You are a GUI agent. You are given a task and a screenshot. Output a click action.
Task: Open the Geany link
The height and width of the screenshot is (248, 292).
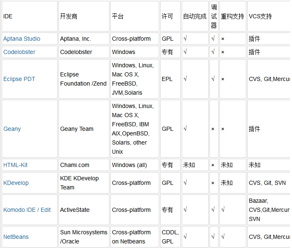(12, 129)
